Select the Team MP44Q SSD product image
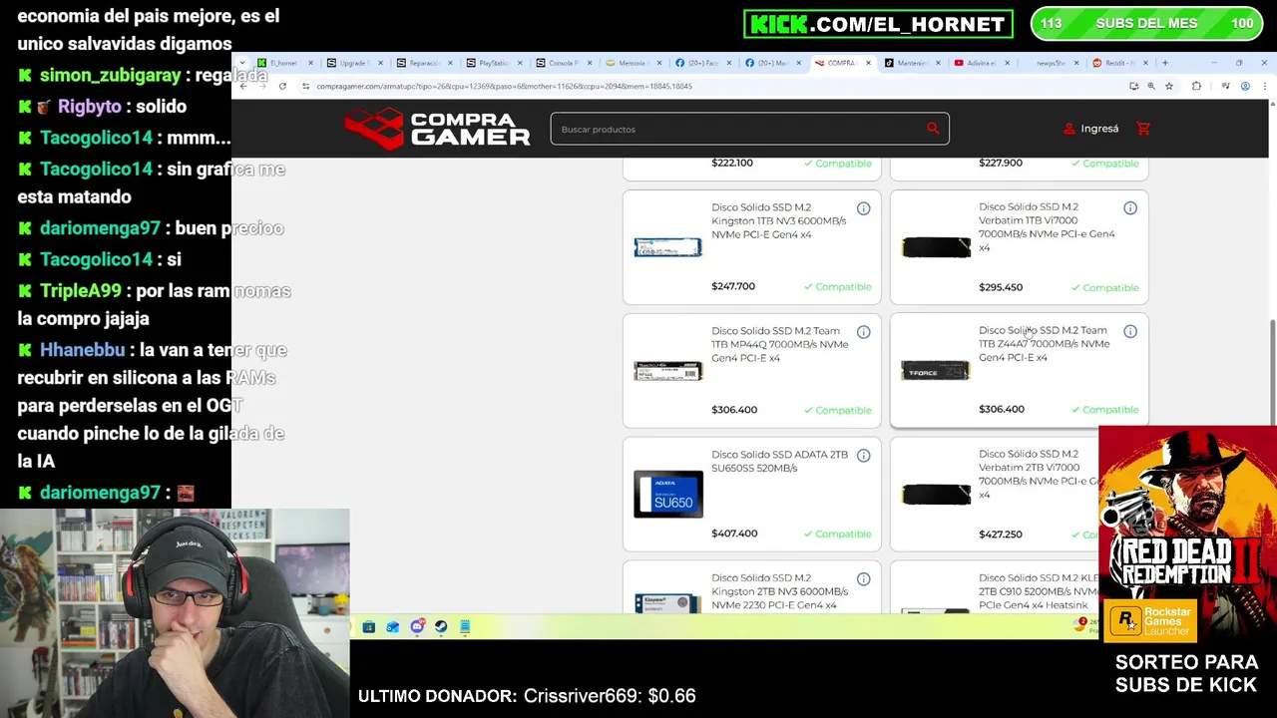Viewport: 1277px width, 718px height. 668,371
